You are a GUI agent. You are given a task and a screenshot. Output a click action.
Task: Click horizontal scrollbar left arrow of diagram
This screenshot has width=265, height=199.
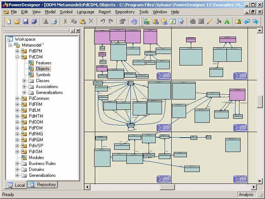pyautogui.click(x=87, y=187)
